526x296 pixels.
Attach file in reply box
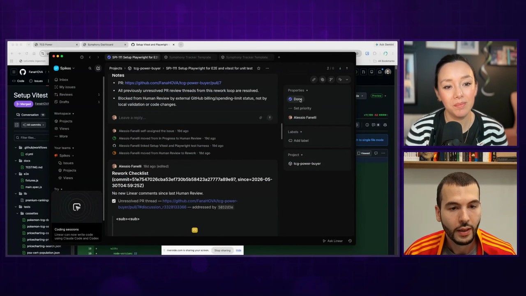coord(261,118)
